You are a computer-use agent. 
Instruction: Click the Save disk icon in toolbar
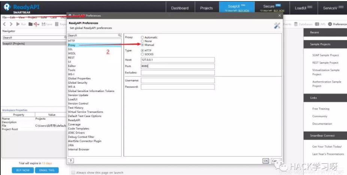click(44, 24)
